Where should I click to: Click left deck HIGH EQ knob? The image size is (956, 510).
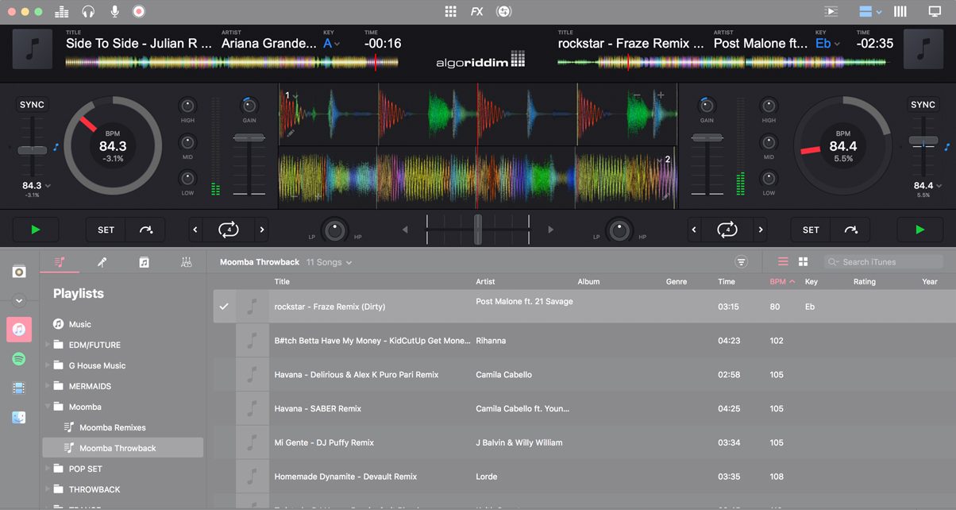187,106
